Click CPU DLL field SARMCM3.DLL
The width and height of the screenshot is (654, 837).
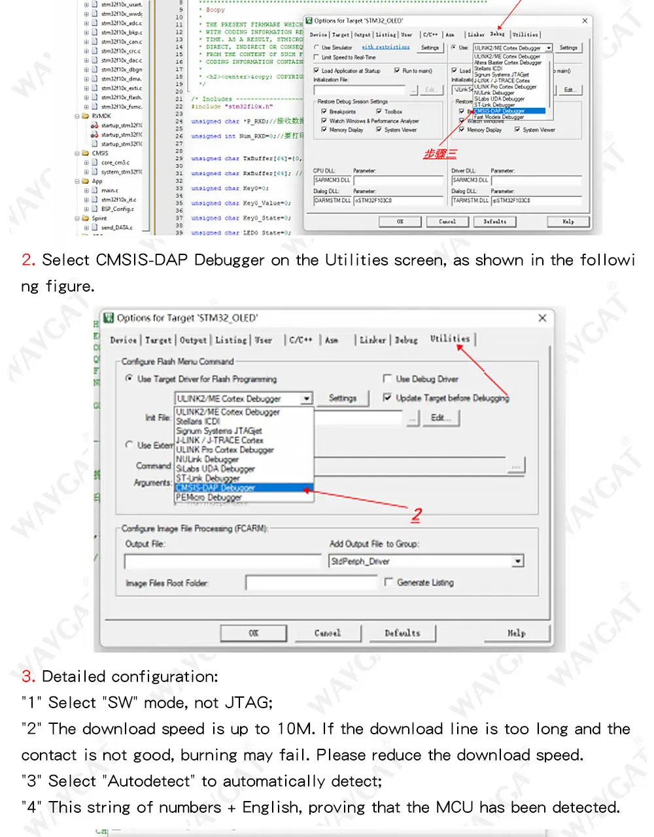tap(332, 180)
